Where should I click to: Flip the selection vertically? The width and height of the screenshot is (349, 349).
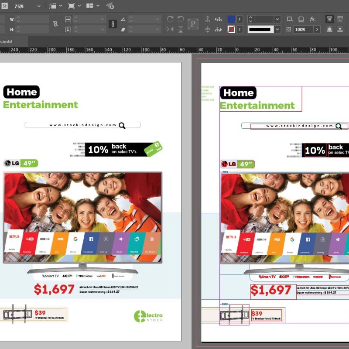point(181,29)
